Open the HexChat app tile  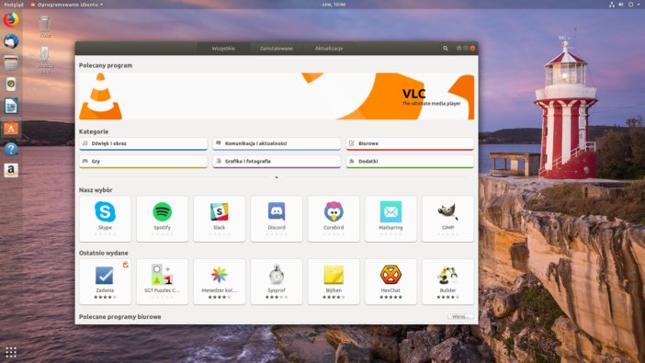tap(390, 281)
